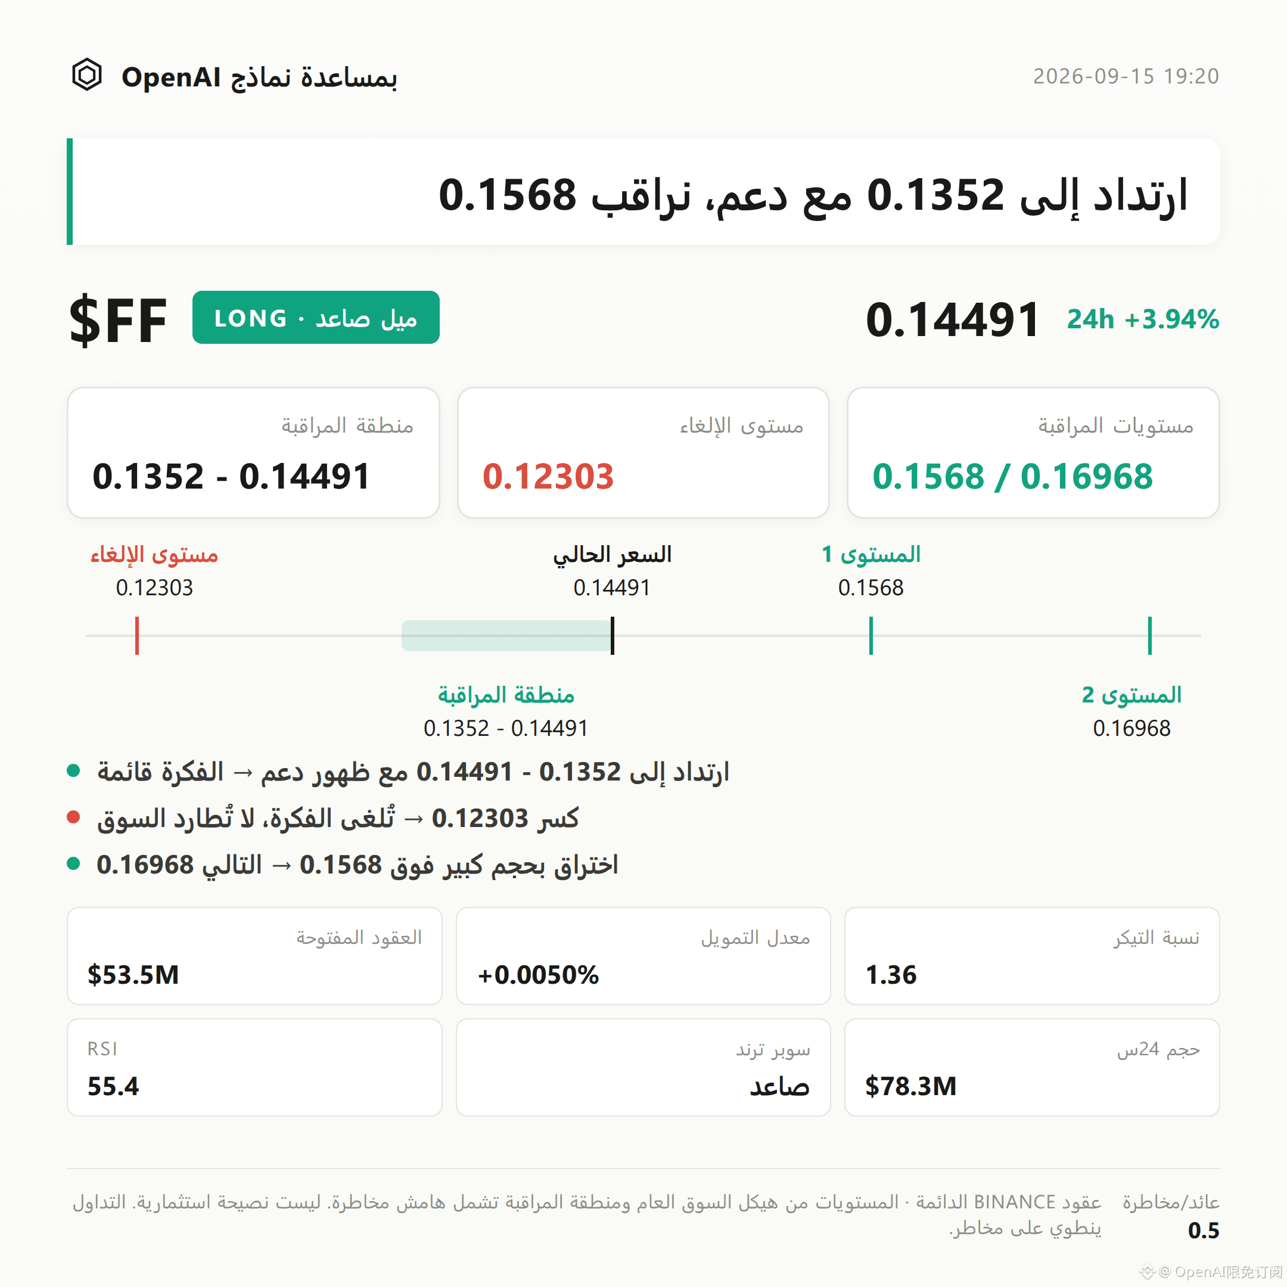Click the OpenAI hexagon logo icon

[86, 74]
